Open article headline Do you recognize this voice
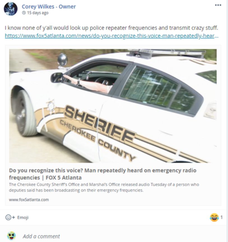The height and width of the screenshot is (242, 228). coord(103,174)
